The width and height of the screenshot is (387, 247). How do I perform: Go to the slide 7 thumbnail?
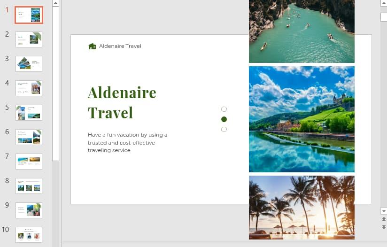point(29,162)
